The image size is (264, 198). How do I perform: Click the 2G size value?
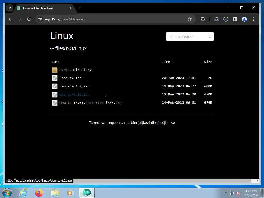click(210, 78)
